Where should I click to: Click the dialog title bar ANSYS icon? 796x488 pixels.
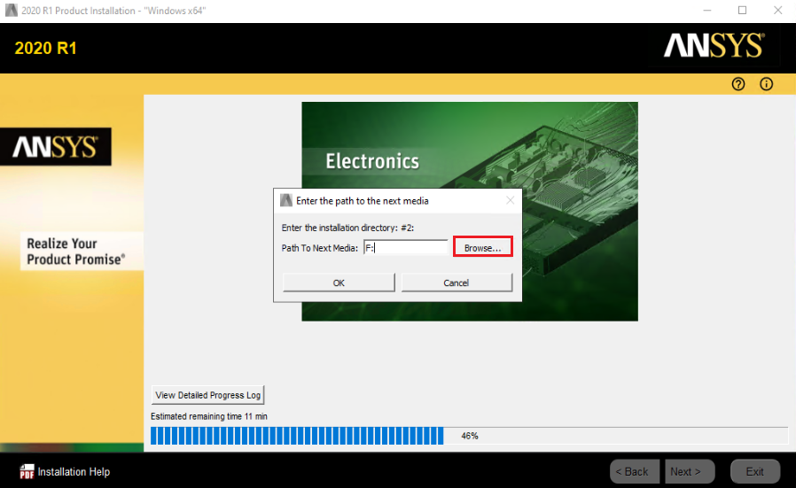(286, 200)
